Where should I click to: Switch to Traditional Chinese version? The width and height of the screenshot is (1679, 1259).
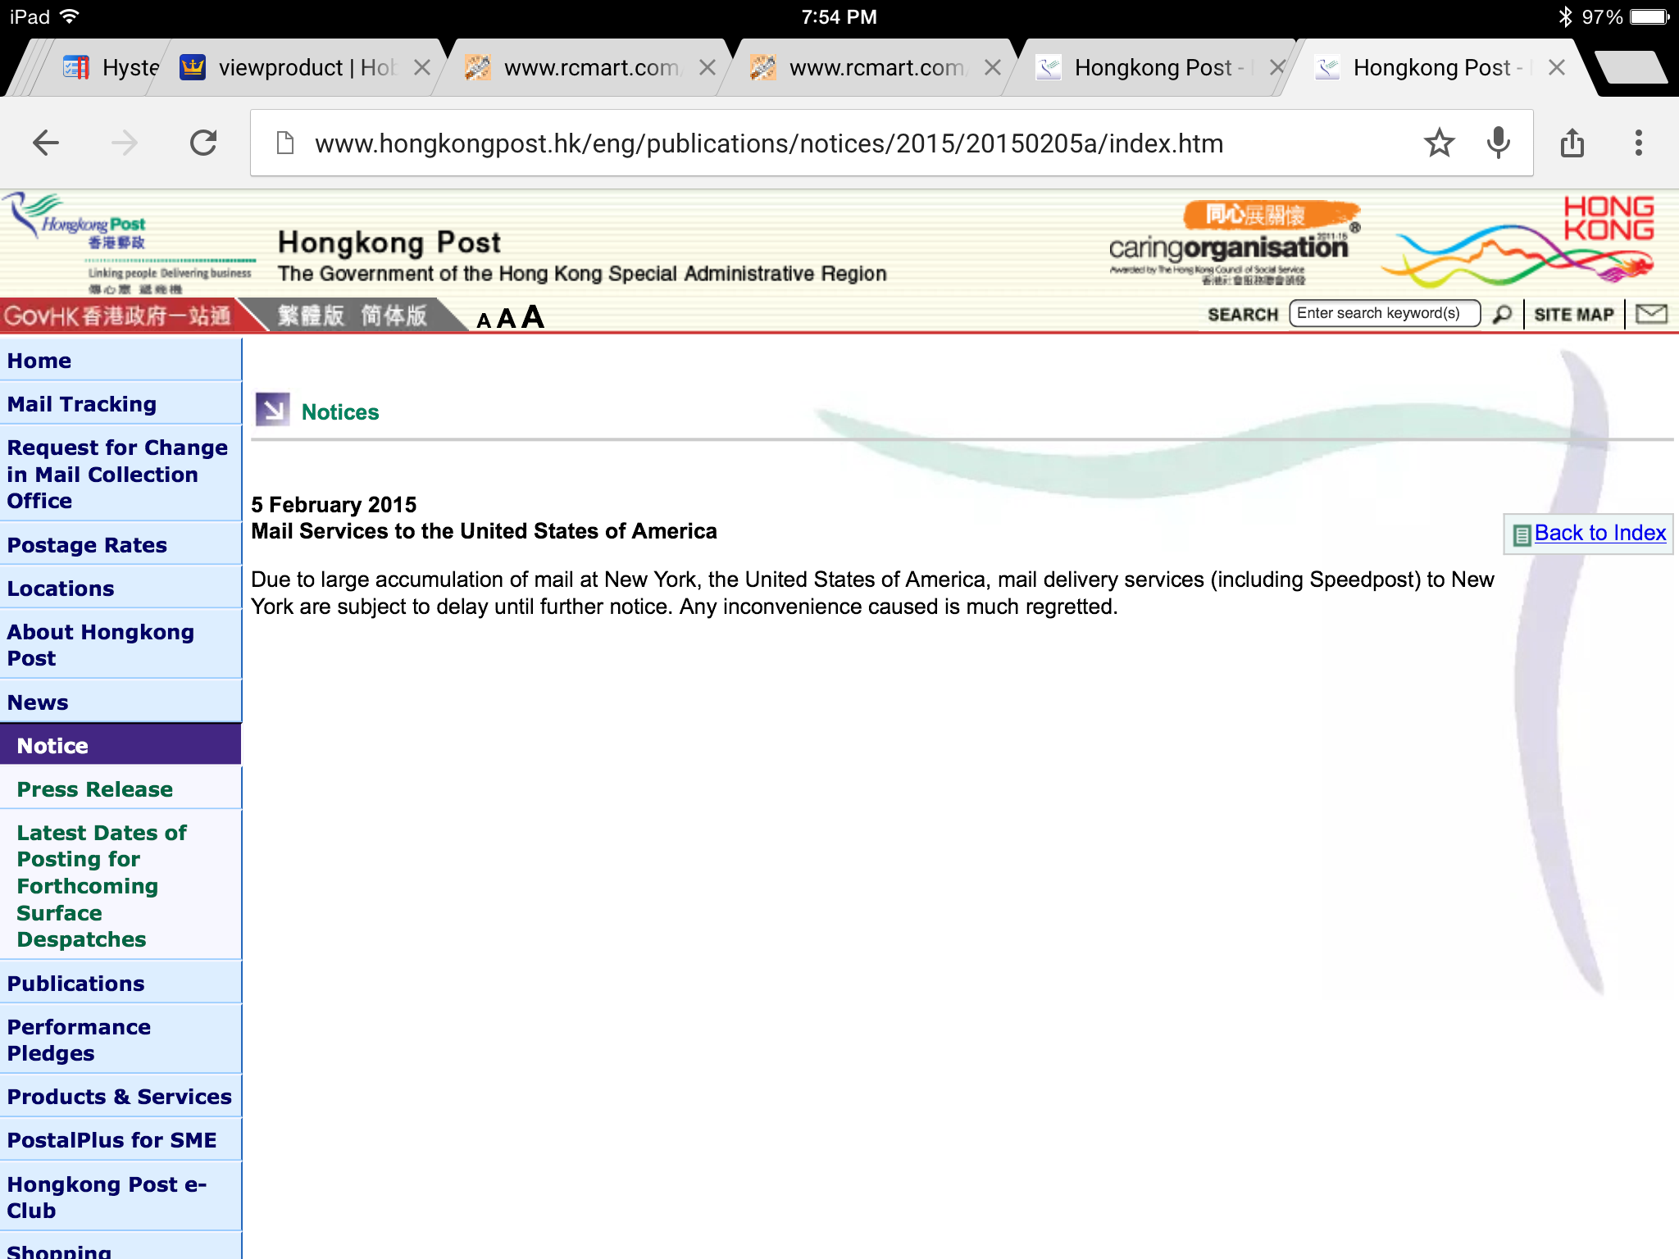311,316
